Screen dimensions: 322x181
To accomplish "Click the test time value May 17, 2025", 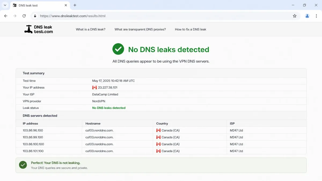I will 114,81.
